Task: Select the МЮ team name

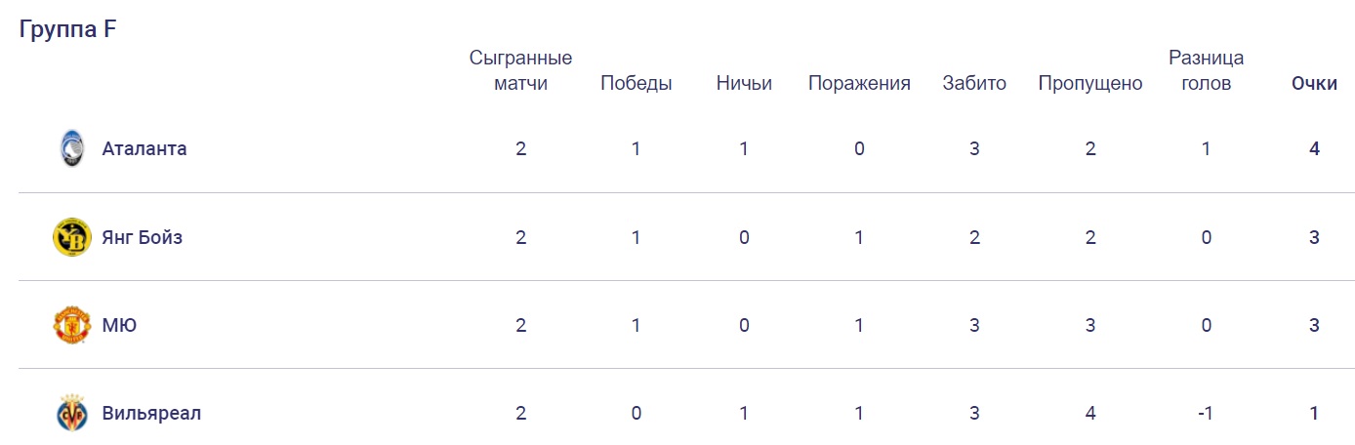Action: pos(119,325)
